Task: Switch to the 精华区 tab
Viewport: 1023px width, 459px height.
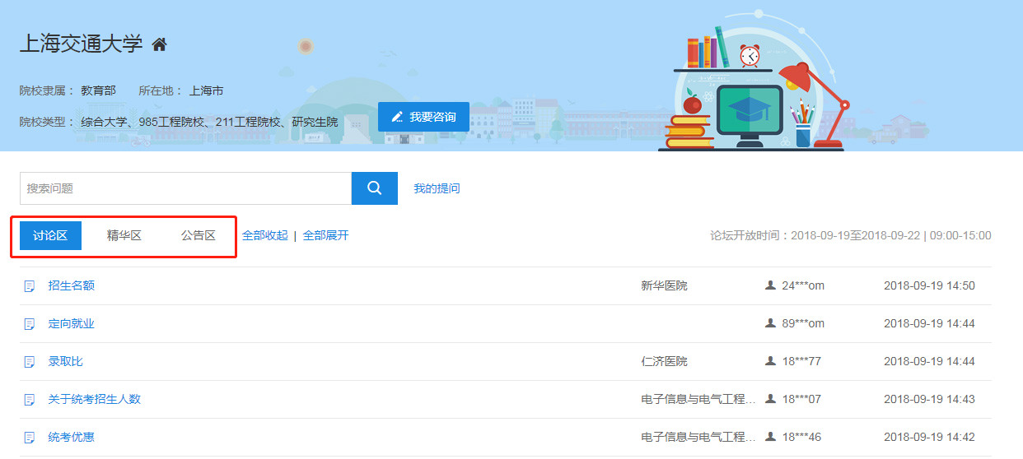Action: pyautogui.click(x=124, y=235)
